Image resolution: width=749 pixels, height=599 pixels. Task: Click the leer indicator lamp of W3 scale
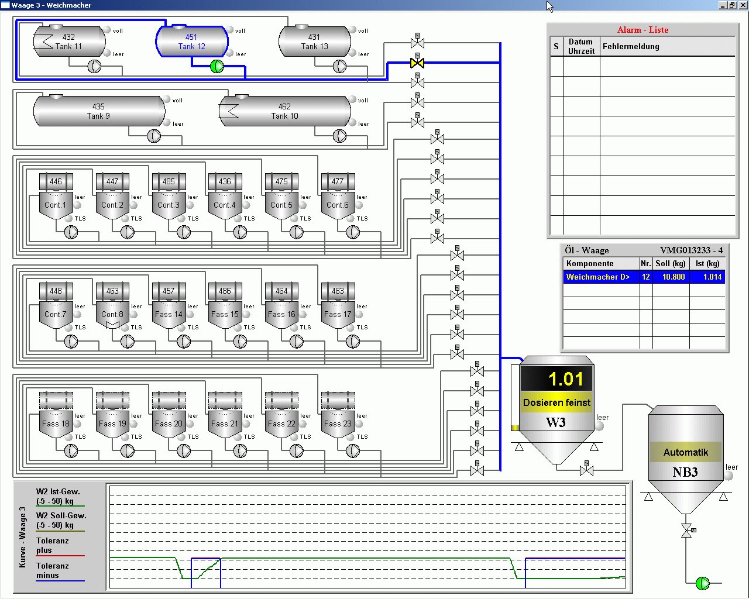[x=599, y=426]
